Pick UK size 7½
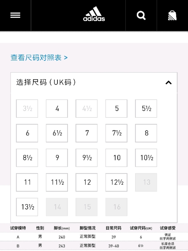Image resolution: width=188 pixels, height=251 pixels. (x=116, y=133)
